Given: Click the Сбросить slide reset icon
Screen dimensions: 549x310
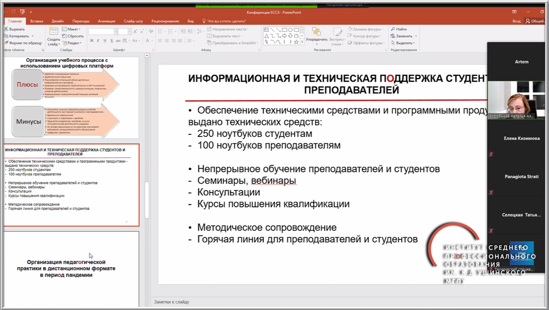Looking at the screenshot, I should tap(64, 36).
